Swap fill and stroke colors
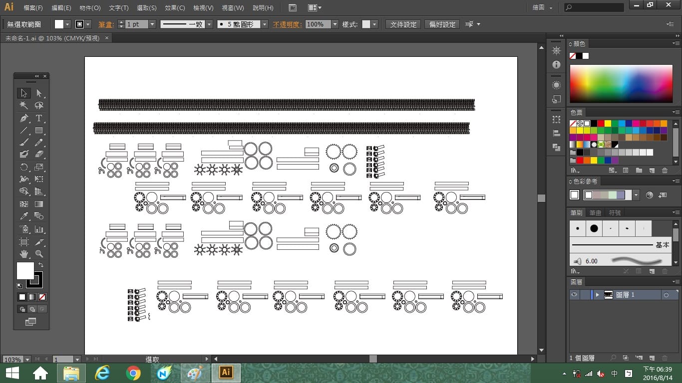The image size is (682, 383). coord(41,265)
